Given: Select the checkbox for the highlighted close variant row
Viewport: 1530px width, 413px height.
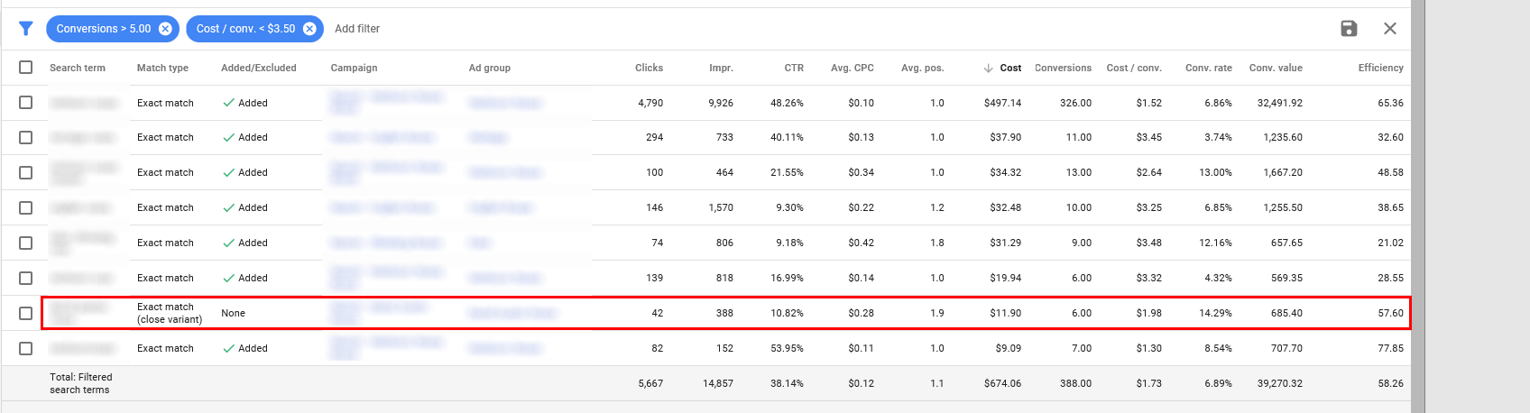Looking at the screenshot, I should point(26,313).
